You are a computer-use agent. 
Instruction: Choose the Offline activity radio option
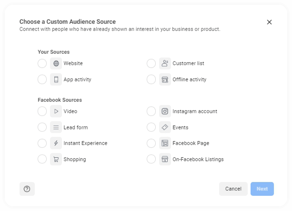[x=151, y=79]
